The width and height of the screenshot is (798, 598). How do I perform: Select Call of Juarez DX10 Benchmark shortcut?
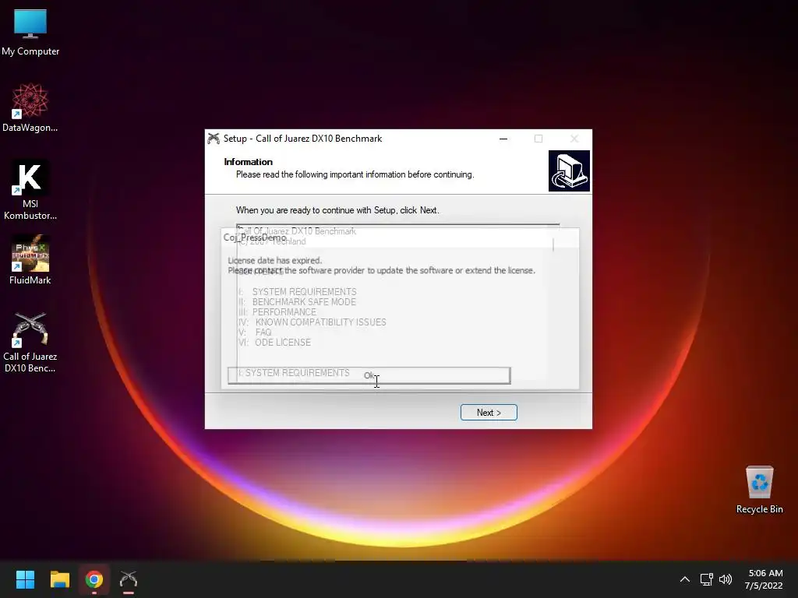tap(30, 343)
